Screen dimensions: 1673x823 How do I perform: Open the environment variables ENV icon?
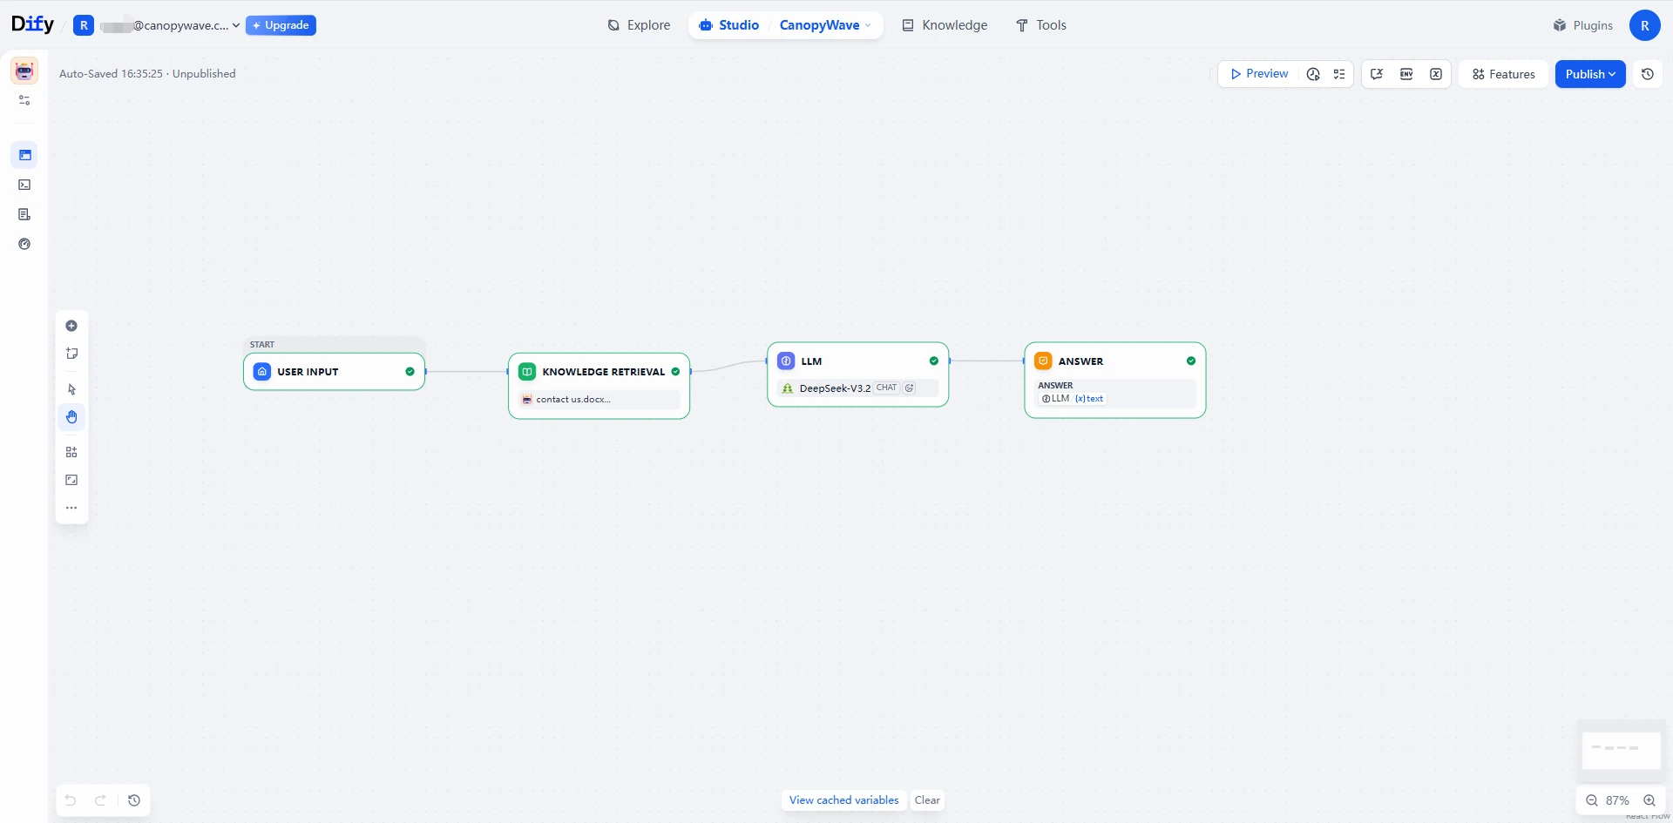[x=1406, y=74]
